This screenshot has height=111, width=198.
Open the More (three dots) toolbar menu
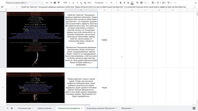pos(175,3)
